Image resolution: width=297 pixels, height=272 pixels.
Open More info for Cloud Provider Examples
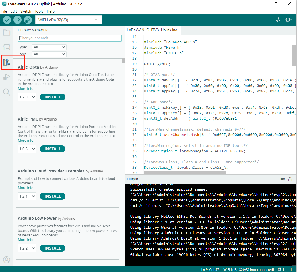[26, 188]
